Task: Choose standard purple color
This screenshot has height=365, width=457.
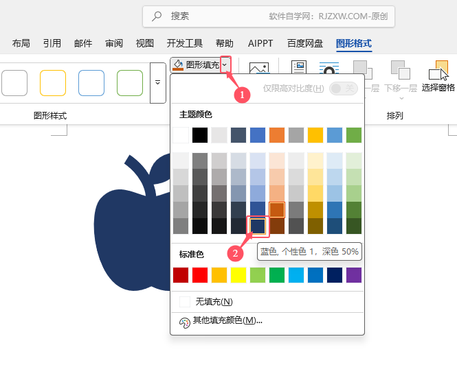Action: [x=354, y=275]
